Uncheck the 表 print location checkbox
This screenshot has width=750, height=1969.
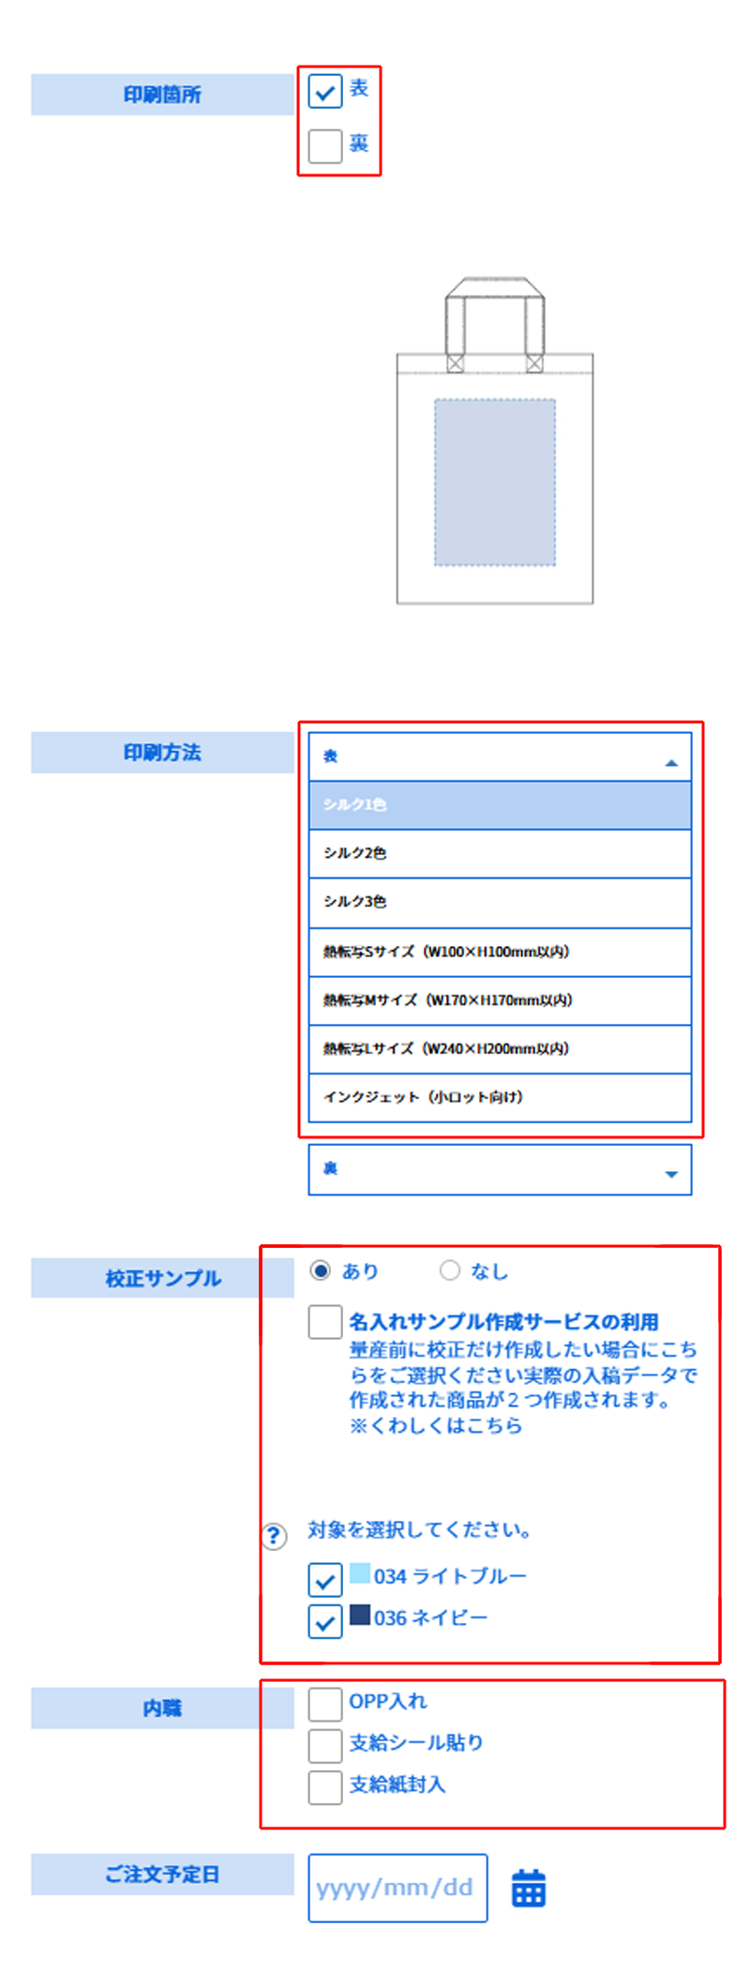[x=325, y=92]
